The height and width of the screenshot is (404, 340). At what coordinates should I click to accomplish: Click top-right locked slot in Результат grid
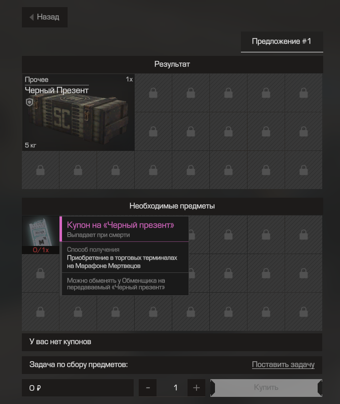pyautogui.click(x=303, y=93)
